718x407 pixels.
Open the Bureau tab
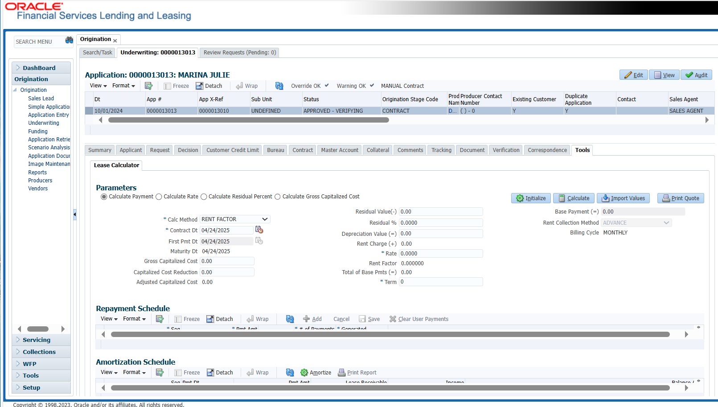click(275, 150)
